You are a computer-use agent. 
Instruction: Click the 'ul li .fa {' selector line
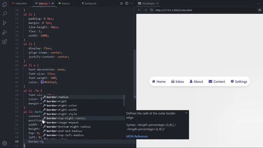tap(33, 90)
